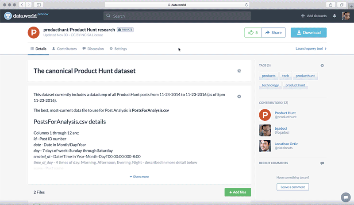Click the gear icon beside dataset description
Viewport: 354px width, 205px height.
[239, 96]
